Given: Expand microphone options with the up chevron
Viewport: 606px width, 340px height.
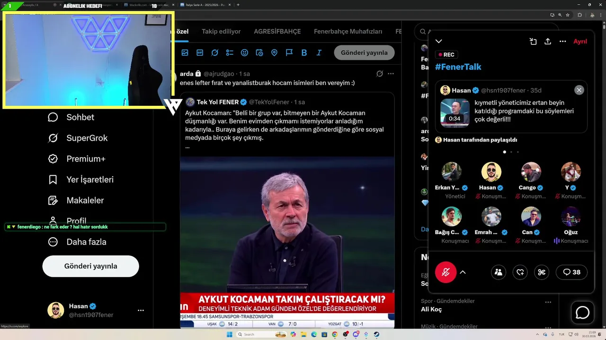Looking at the screenshot, I should click(463, 272).
